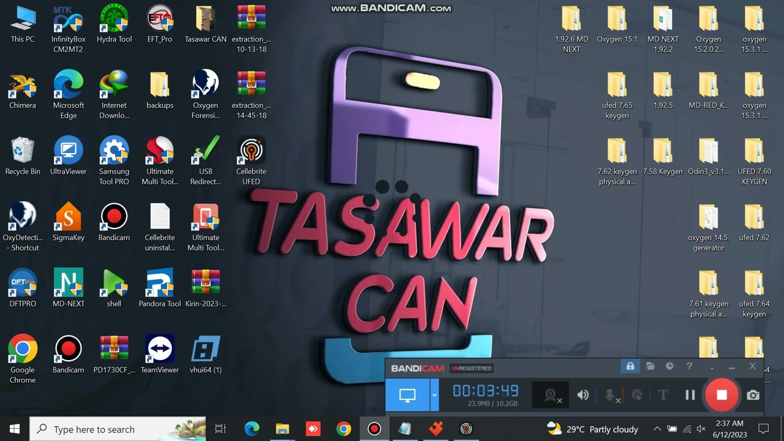Select the OxyDetective shortcut
Image resolution: width=784 pixels, height=441 pixels.
[x=23, y=227]
